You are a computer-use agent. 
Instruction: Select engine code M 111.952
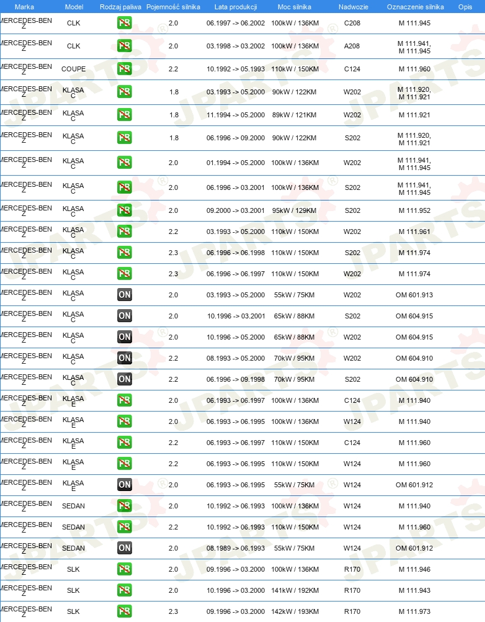click(x=414, y=210)
